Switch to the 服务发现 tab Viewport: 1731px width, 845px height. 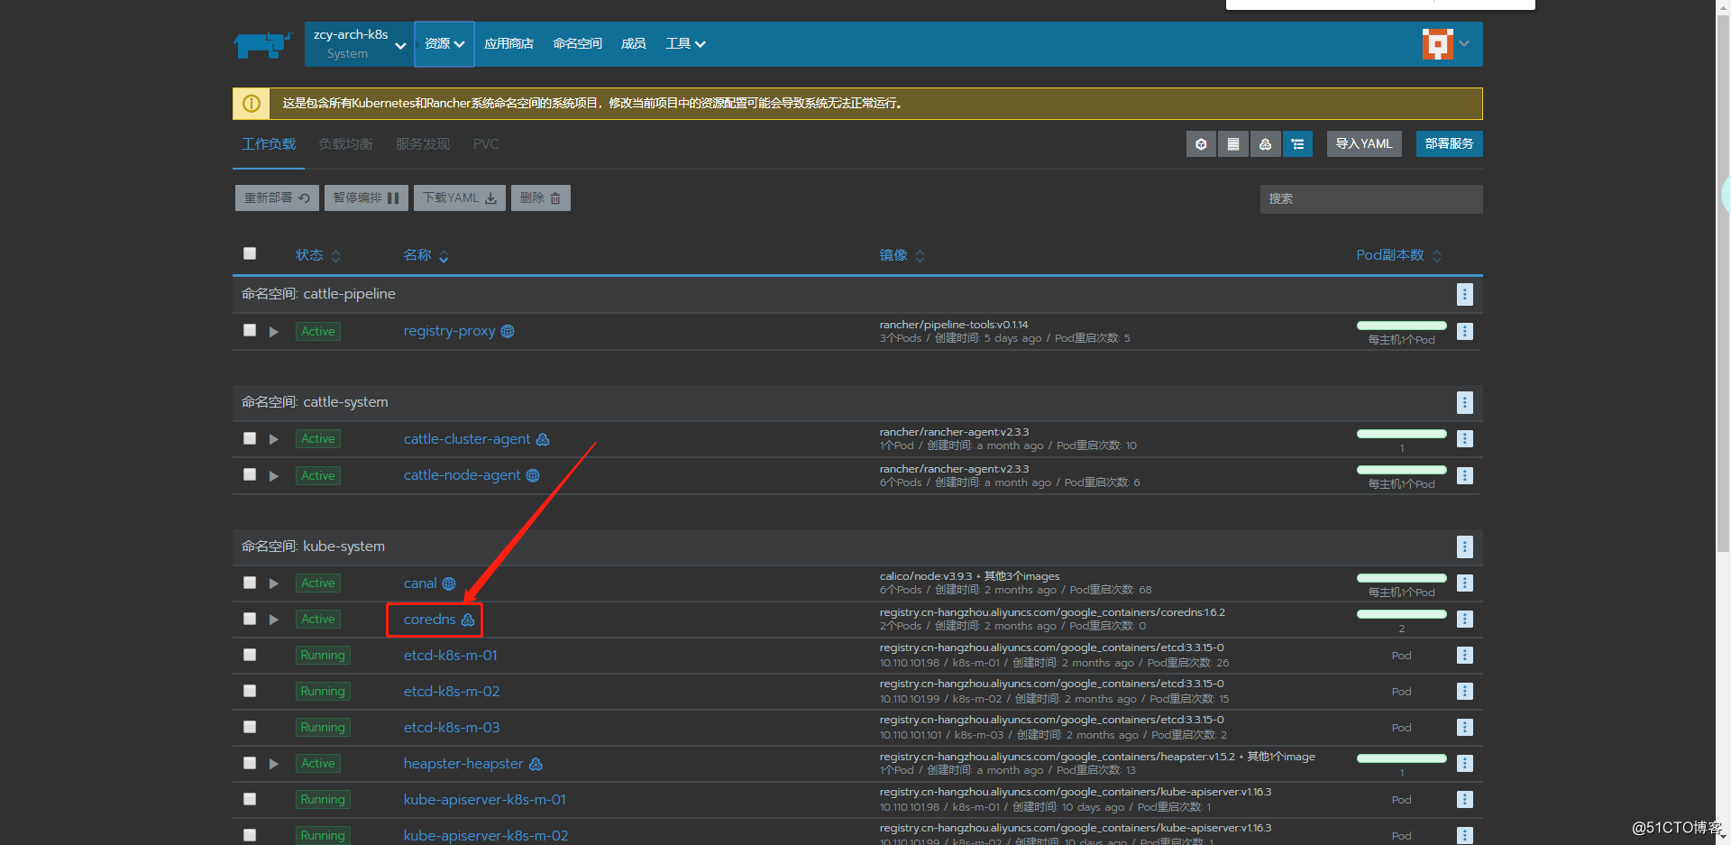coord(423,144)
